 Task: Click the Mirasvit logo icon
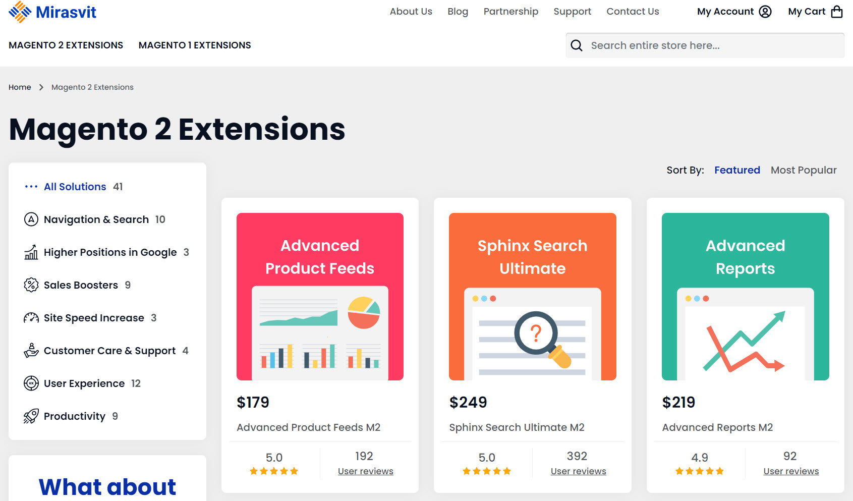(20, 12)
